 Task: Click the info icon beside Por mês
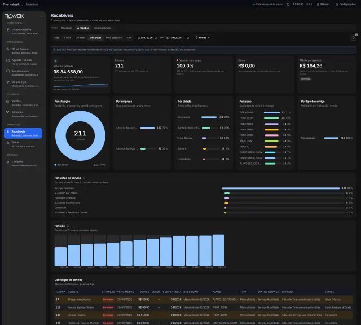(68, 226)
